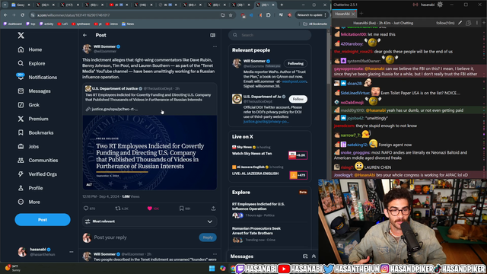This screenshot has height=274, width=487.
Task: Click the Premium X icon
Action: 21,119
